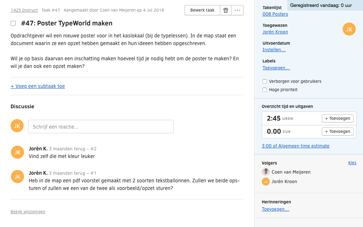Open the three-dots more options menu
363x227 pixels.
click(237, 10)
